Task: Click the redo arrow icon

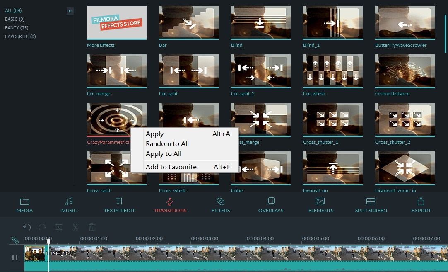Action: [x=43, y=227]
